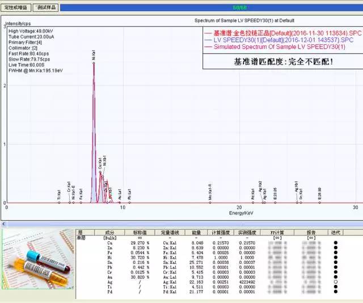
Task: Click the 定量谱线 column header
Action: [170, 232]
